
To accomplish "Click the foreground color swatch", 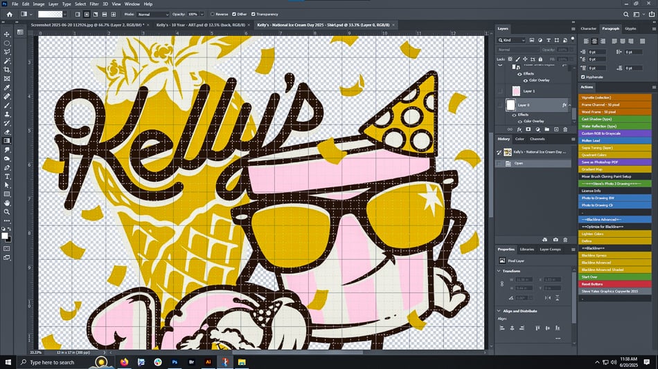I will [6, 236].
